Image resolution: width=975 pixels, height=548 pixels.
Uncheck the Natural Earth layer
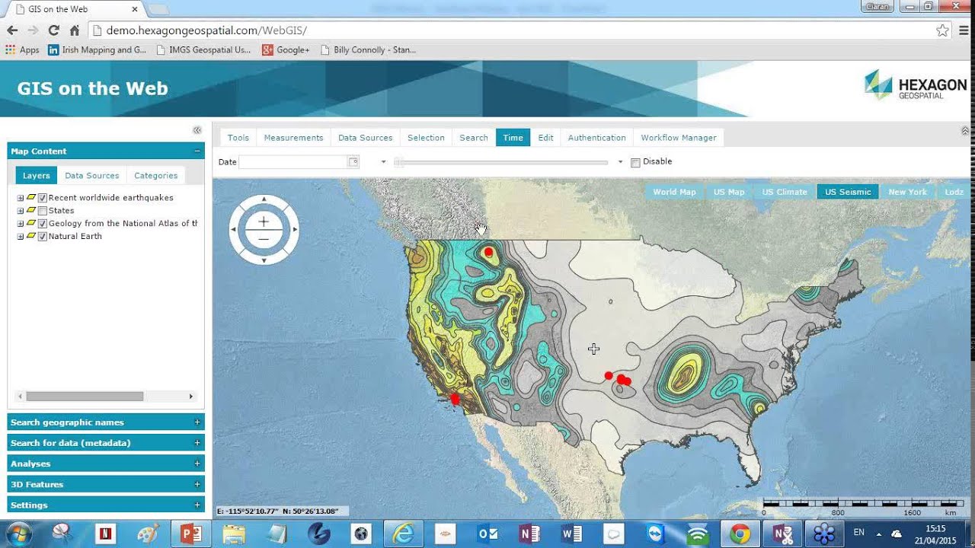coord(43,237)
